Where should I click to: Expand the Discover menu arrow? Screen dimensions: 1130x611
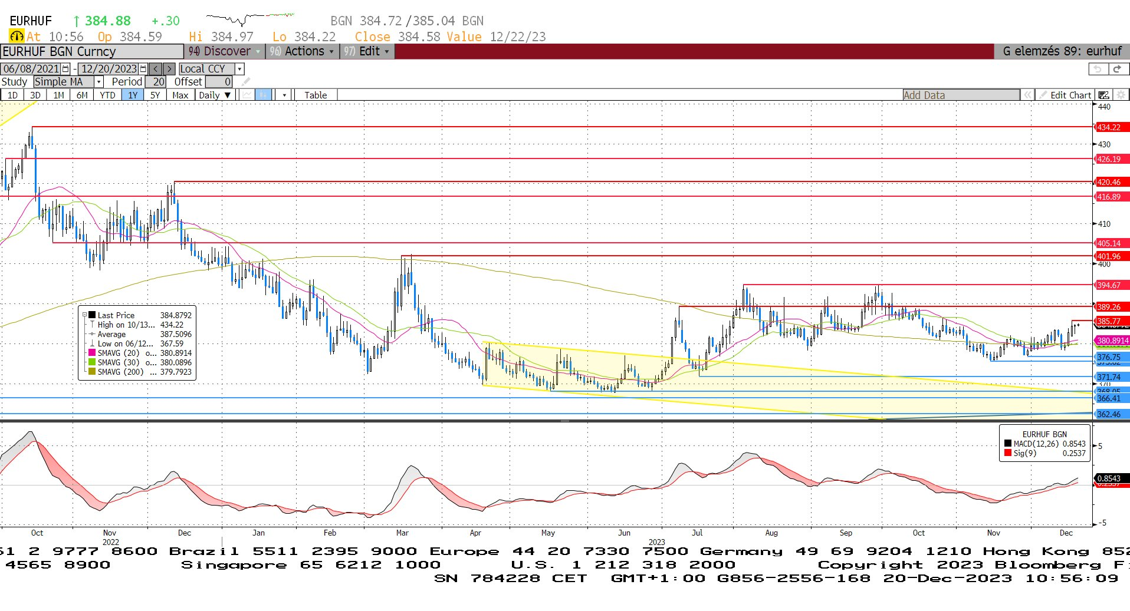click(258, 51)
